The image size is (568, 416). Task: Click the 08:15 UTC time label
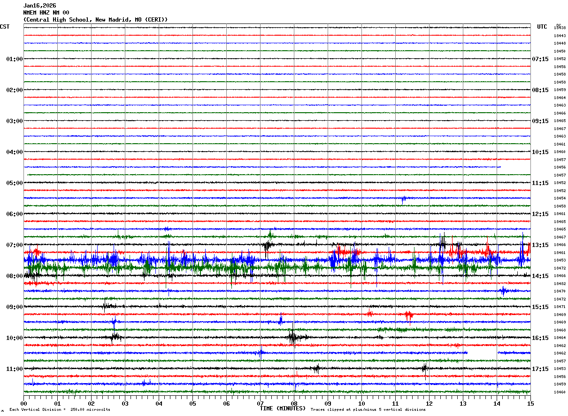(540, 90)
